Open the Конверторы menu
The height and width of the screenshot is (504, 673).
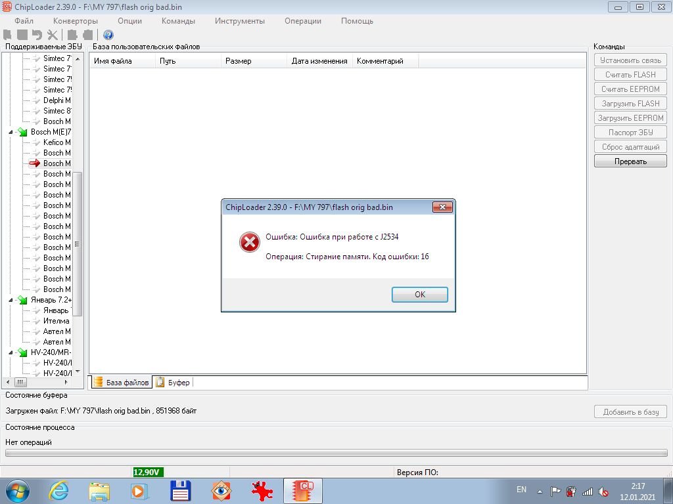[76, 20]
